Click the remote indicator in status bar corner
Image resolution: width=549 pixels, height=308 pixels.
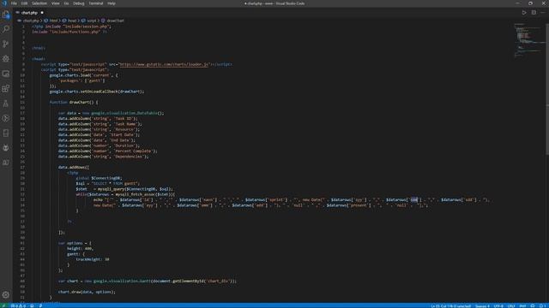click(3, 305)
